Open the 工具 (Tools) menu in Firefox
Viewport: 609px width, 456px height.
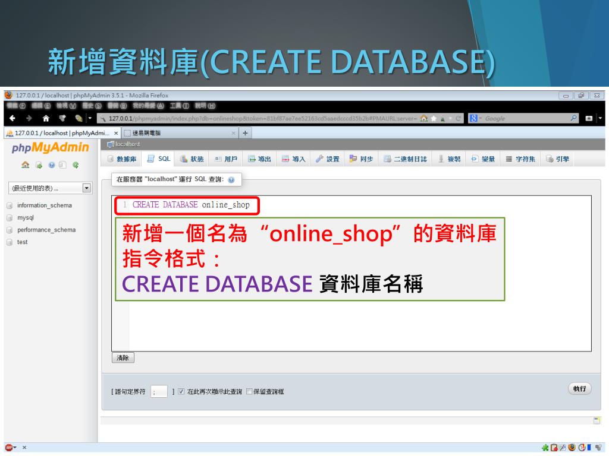[x=179, y=106]
